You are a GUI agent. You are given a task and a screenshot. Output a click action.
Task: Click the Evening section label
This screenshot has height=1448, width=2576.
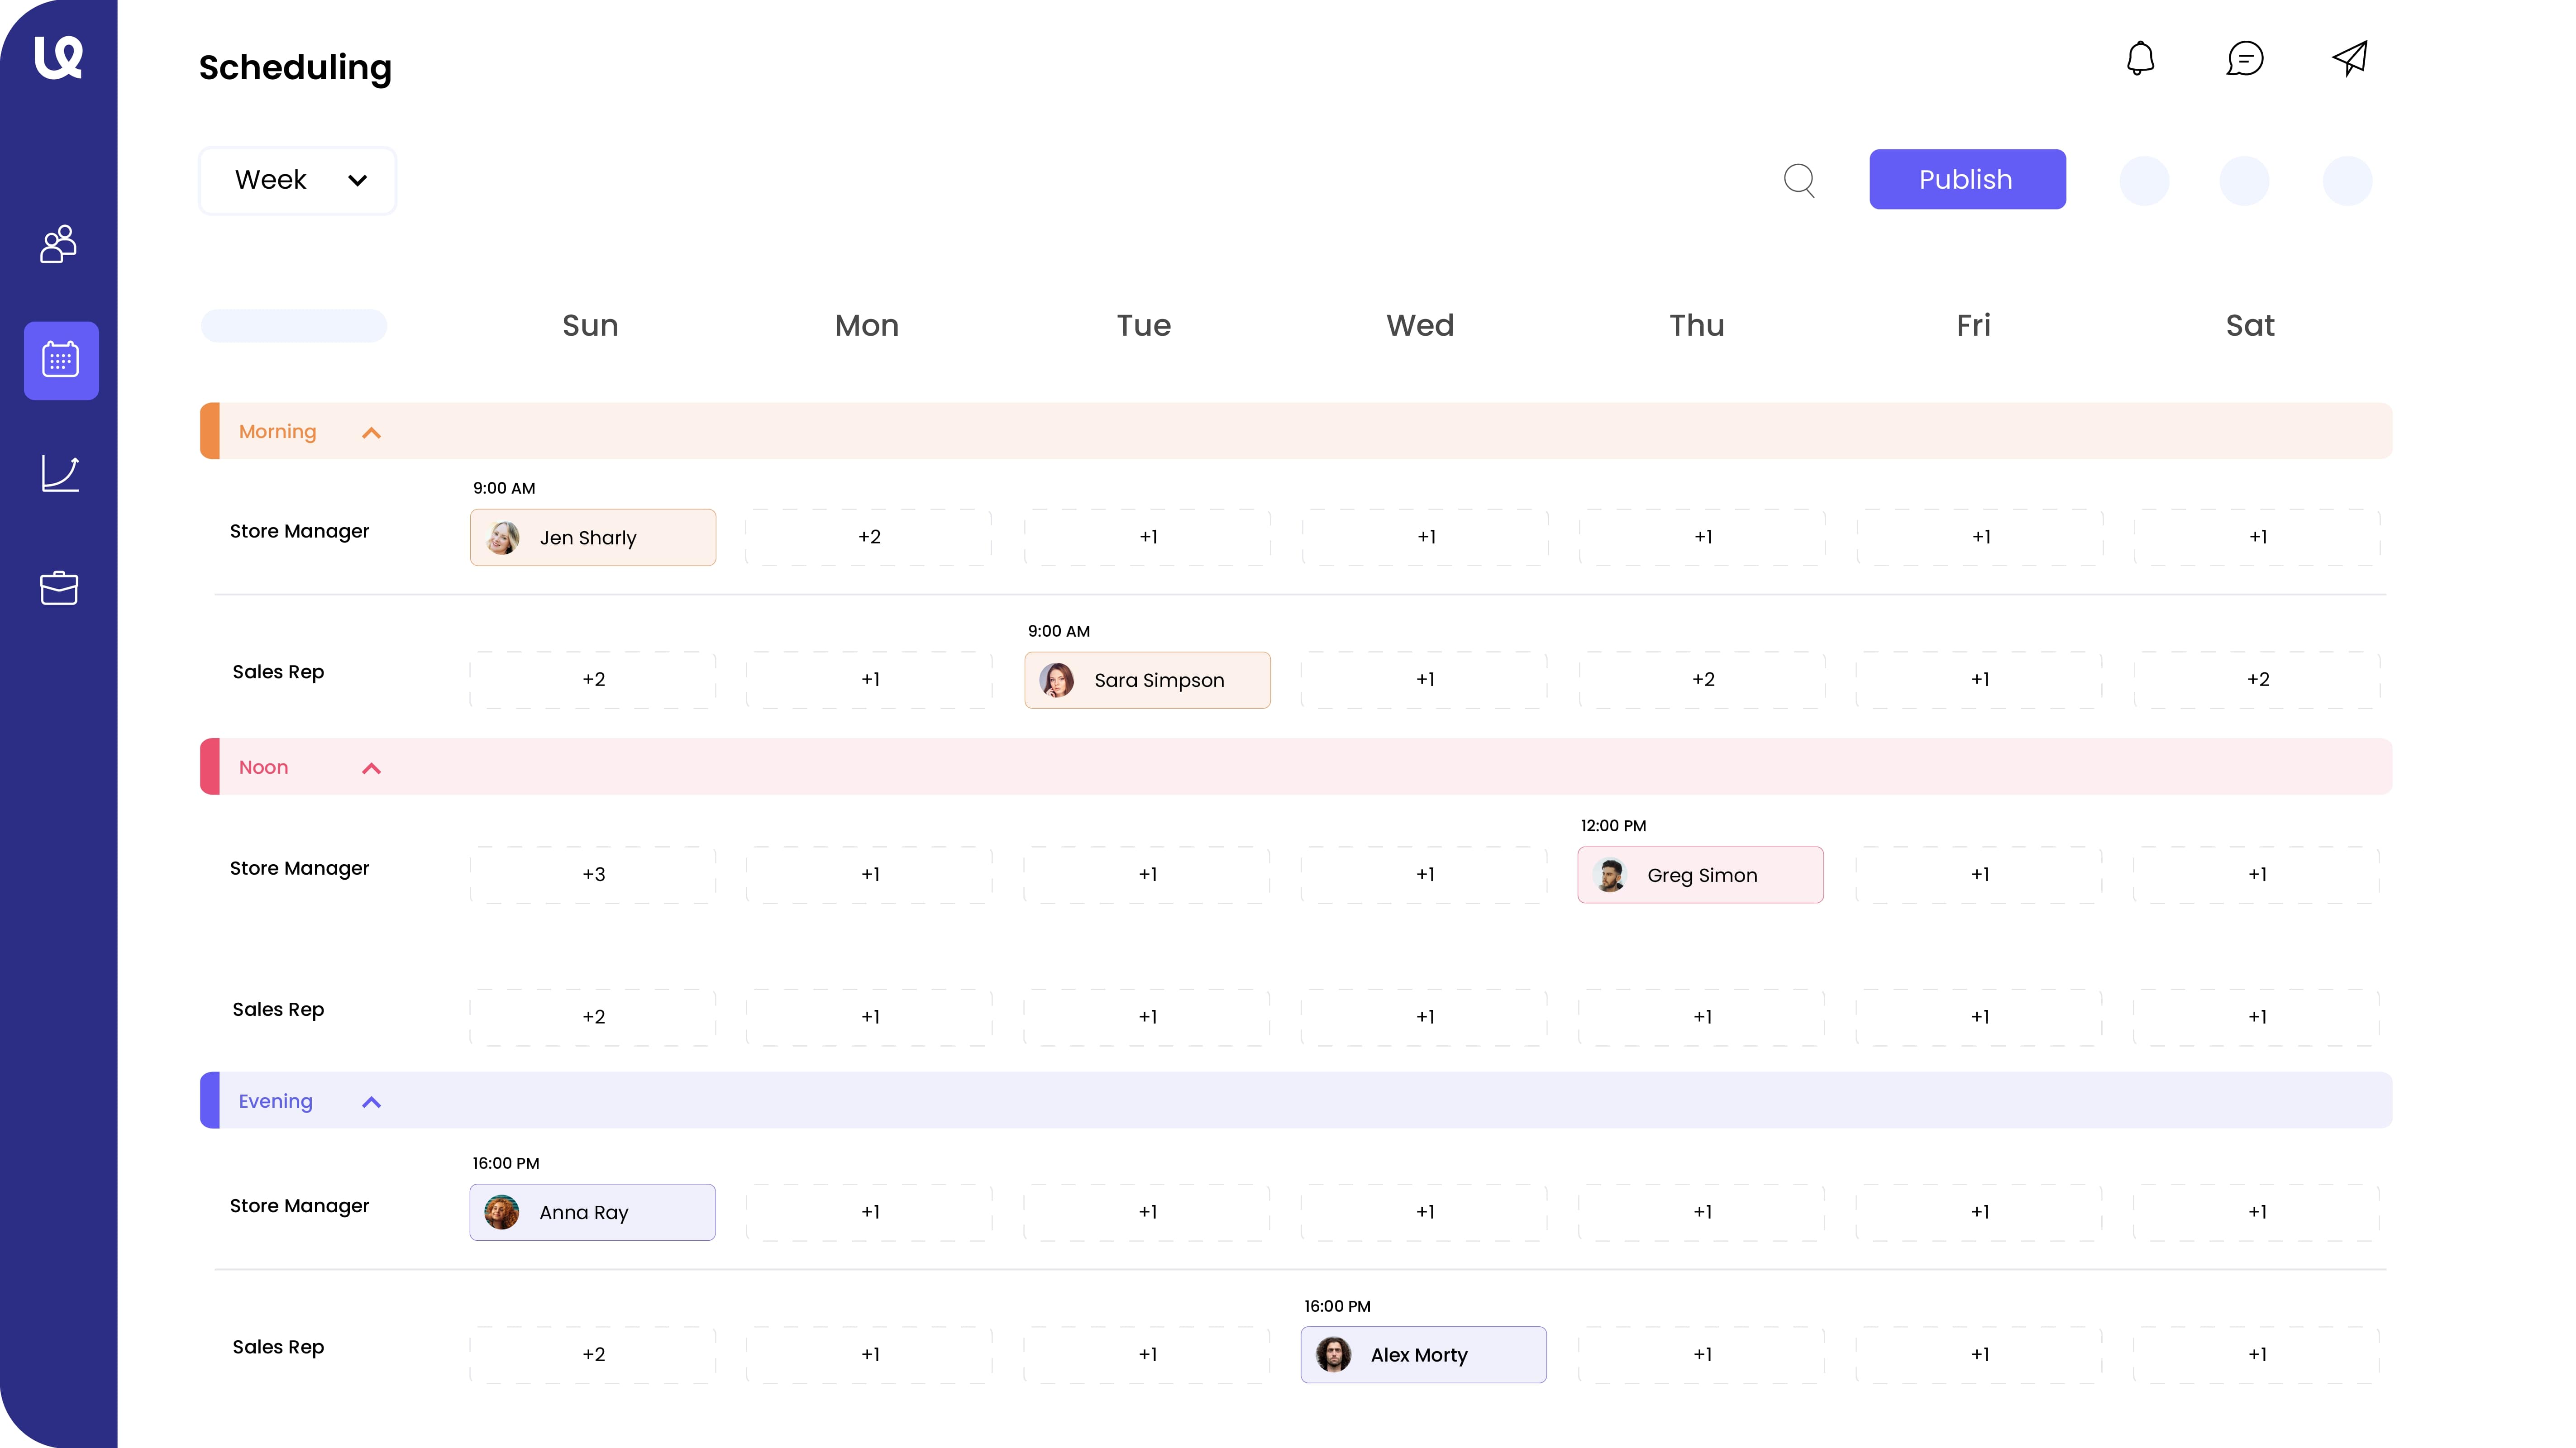pos(275,1101)
